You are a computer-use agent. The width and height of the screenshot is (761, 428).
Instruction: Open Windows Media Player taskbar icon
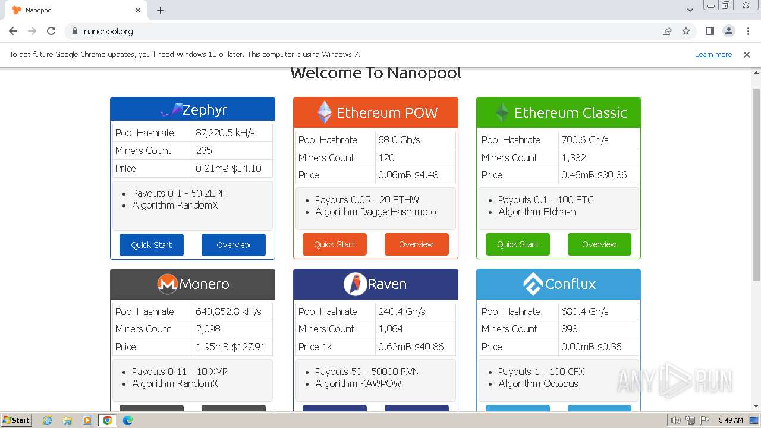[87, 420]
